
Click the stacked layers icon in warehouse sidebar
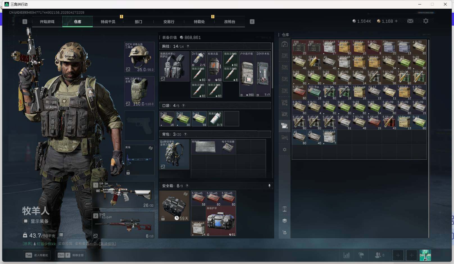click(x=285, y=221)
